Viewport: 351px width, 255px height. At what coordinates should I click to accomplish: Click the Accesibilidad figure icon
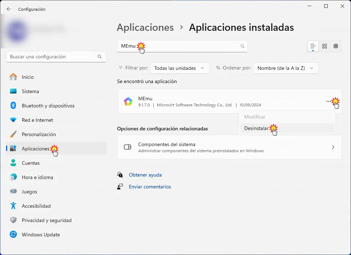13,206
